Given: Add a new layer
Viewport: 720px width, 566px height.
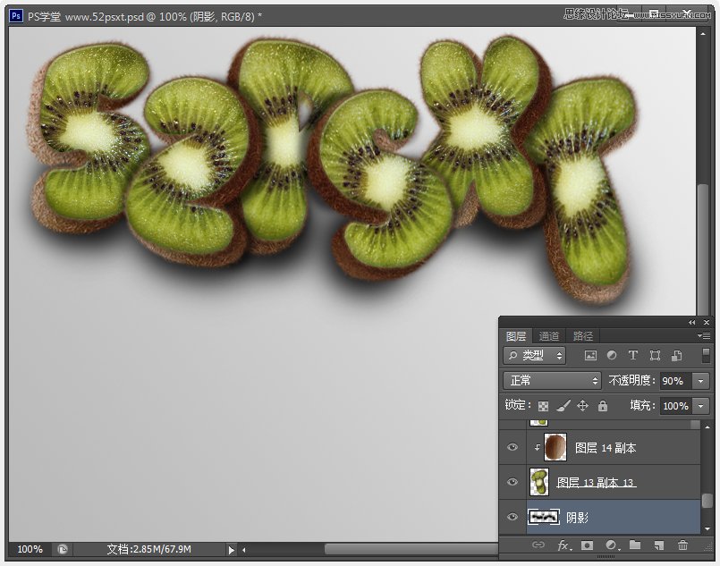Looking at the screenshot, I should pos(660,545).
